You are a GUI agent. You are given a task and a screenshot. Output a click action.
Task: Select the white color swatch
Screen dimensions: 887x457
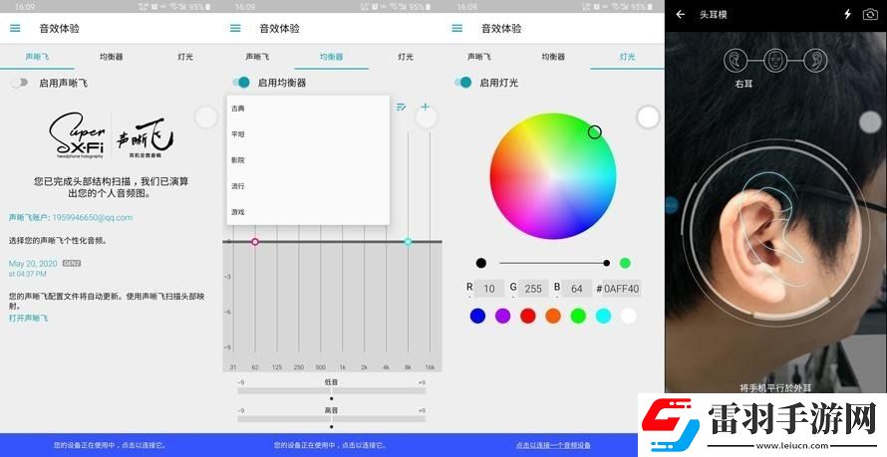pos(629,316)
